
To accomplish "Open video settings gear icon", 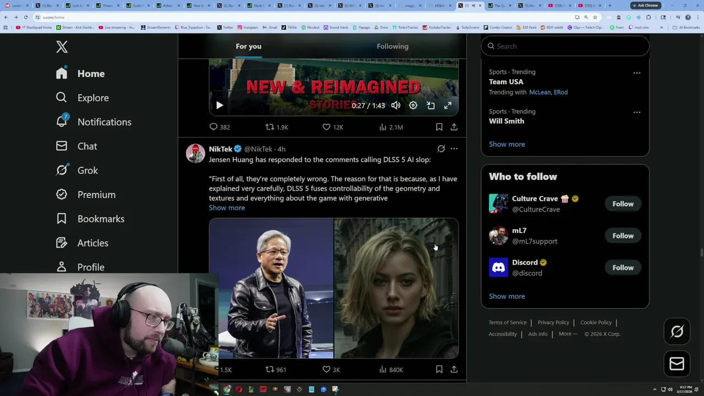I will pos(413,106).
